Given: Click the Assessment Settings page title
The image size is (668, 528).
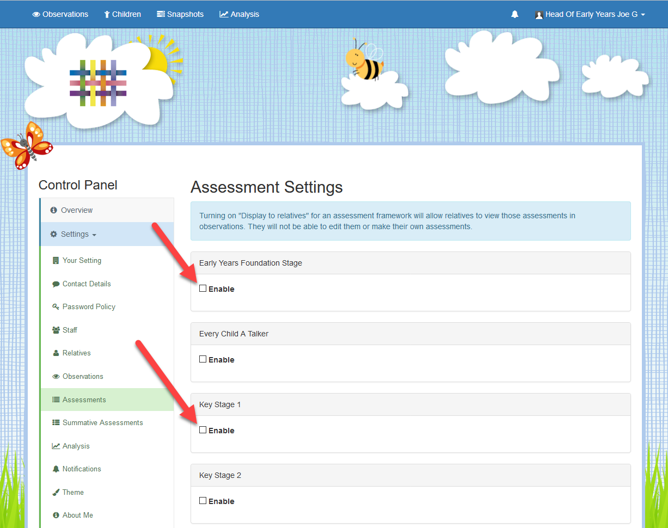Looking at the screenshot, I should 267,187.
